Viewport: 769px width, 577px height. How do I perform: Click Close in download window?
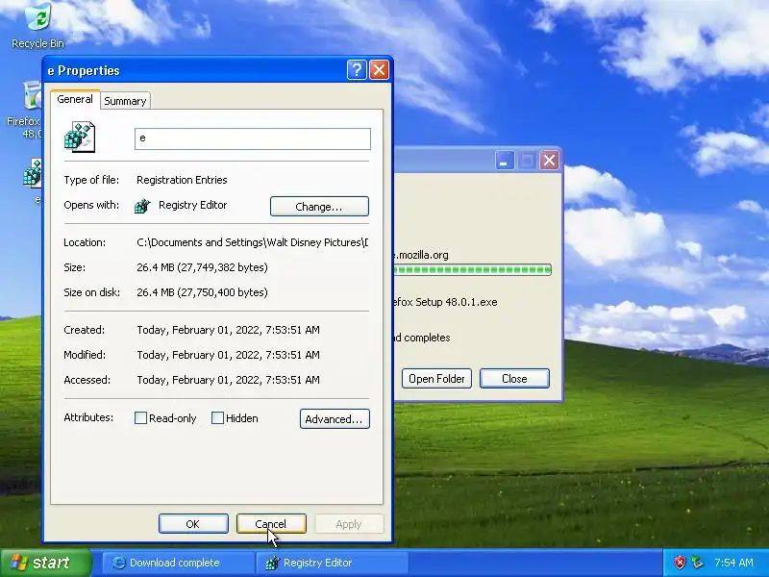514,379
